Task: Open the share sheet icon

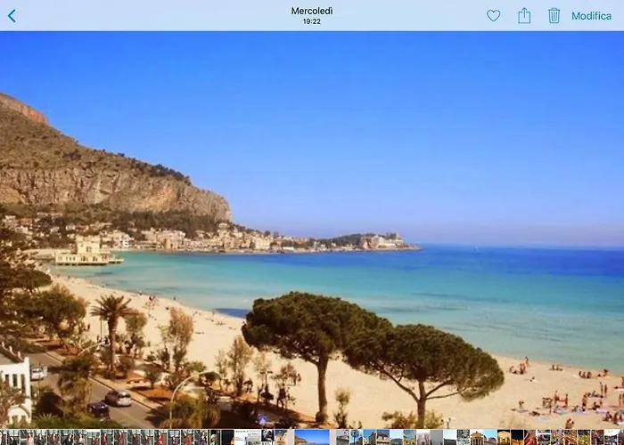Action: tap(524, 16)
